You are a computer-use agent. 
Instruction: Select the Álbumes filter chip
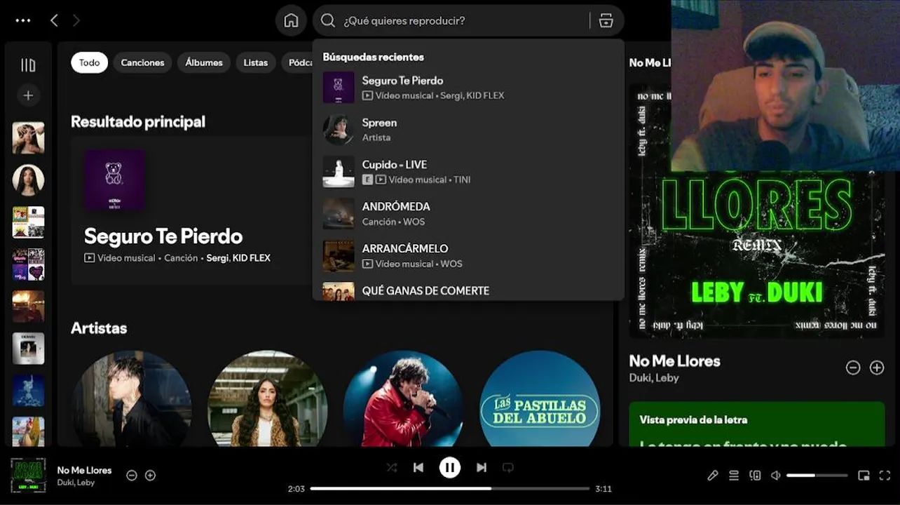coord(204,62)
